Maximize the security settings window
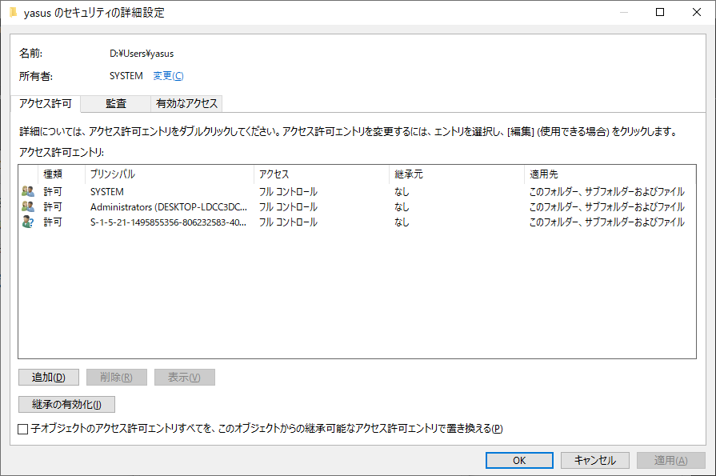This screenshot has width=716, height=476. coord(660,12)
